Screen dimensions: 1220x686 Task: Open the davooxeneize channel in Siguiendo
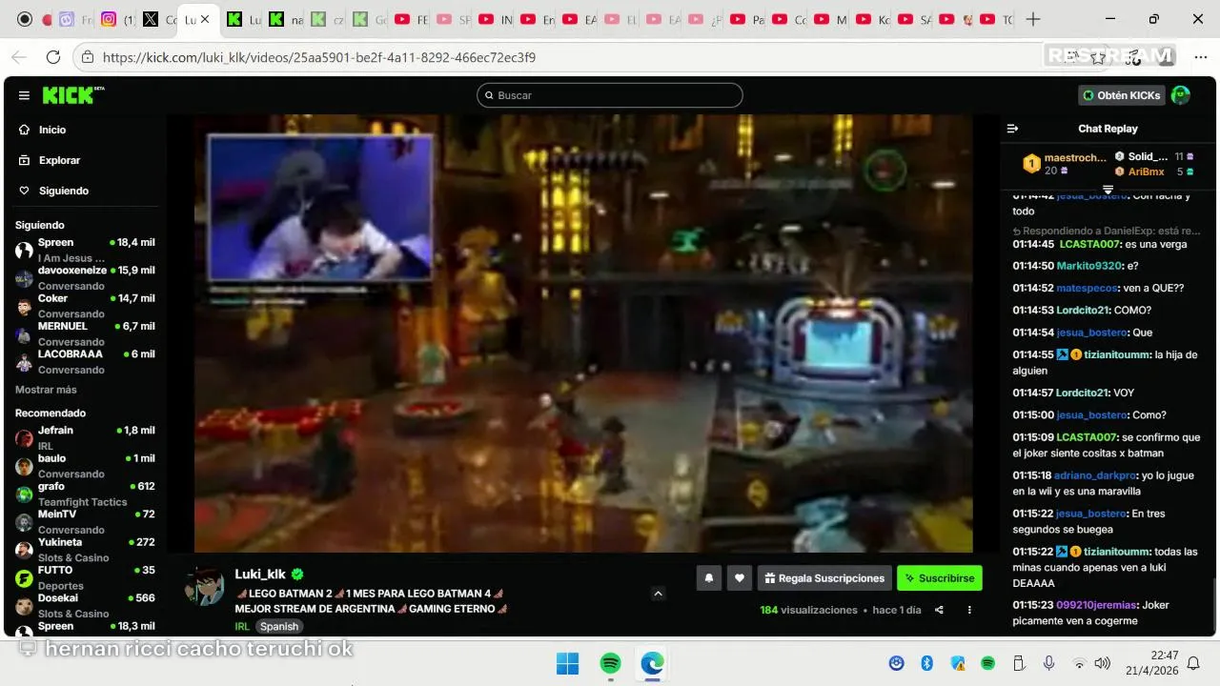(84, 277)
